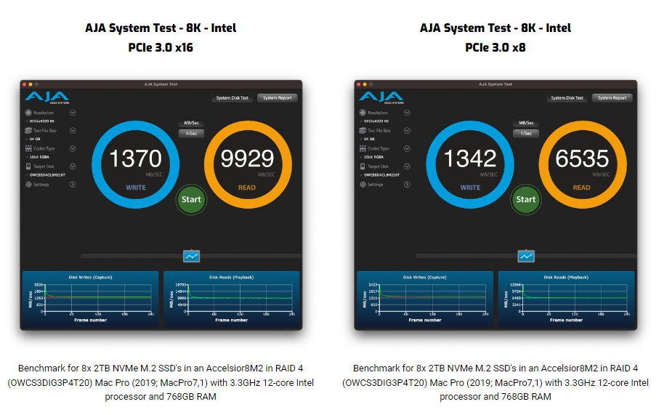Expand the Target Disk dropdown in the right window
This screenshot has width=659, height=415.
407,166
